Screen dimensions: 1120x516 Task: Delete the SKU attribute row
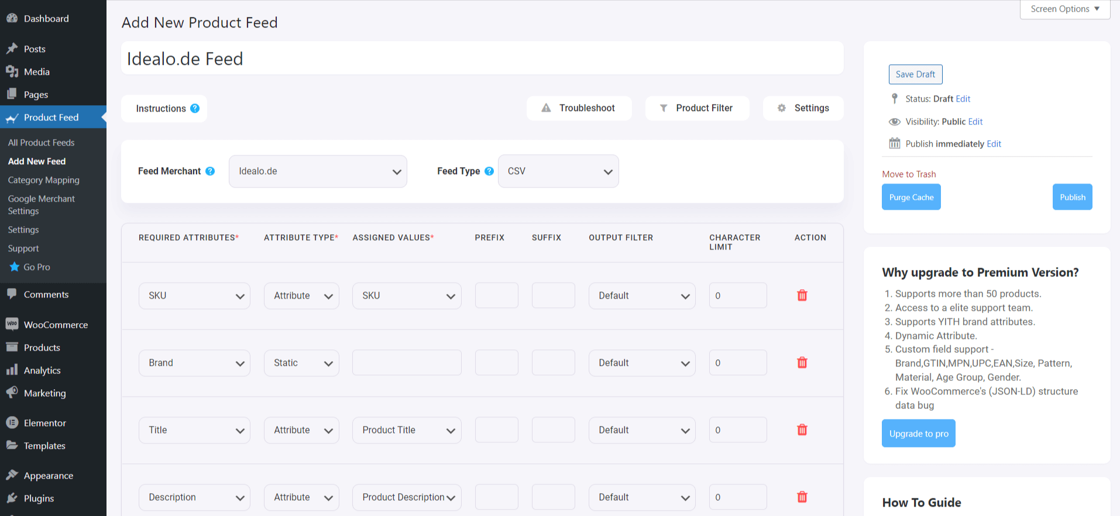(802, 296)
